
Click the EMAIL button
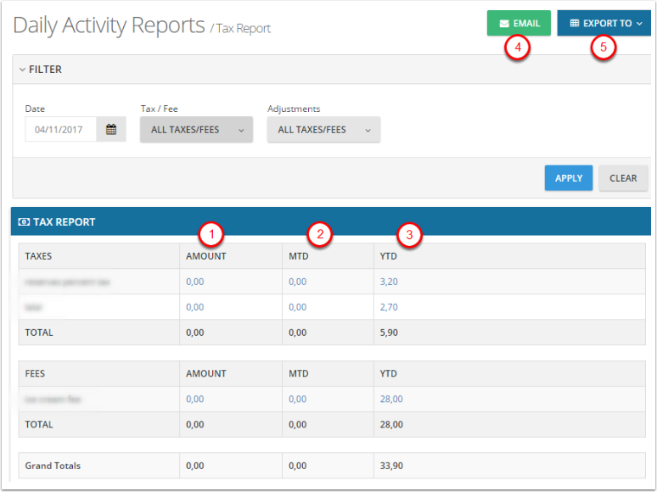tap(519, 23)
